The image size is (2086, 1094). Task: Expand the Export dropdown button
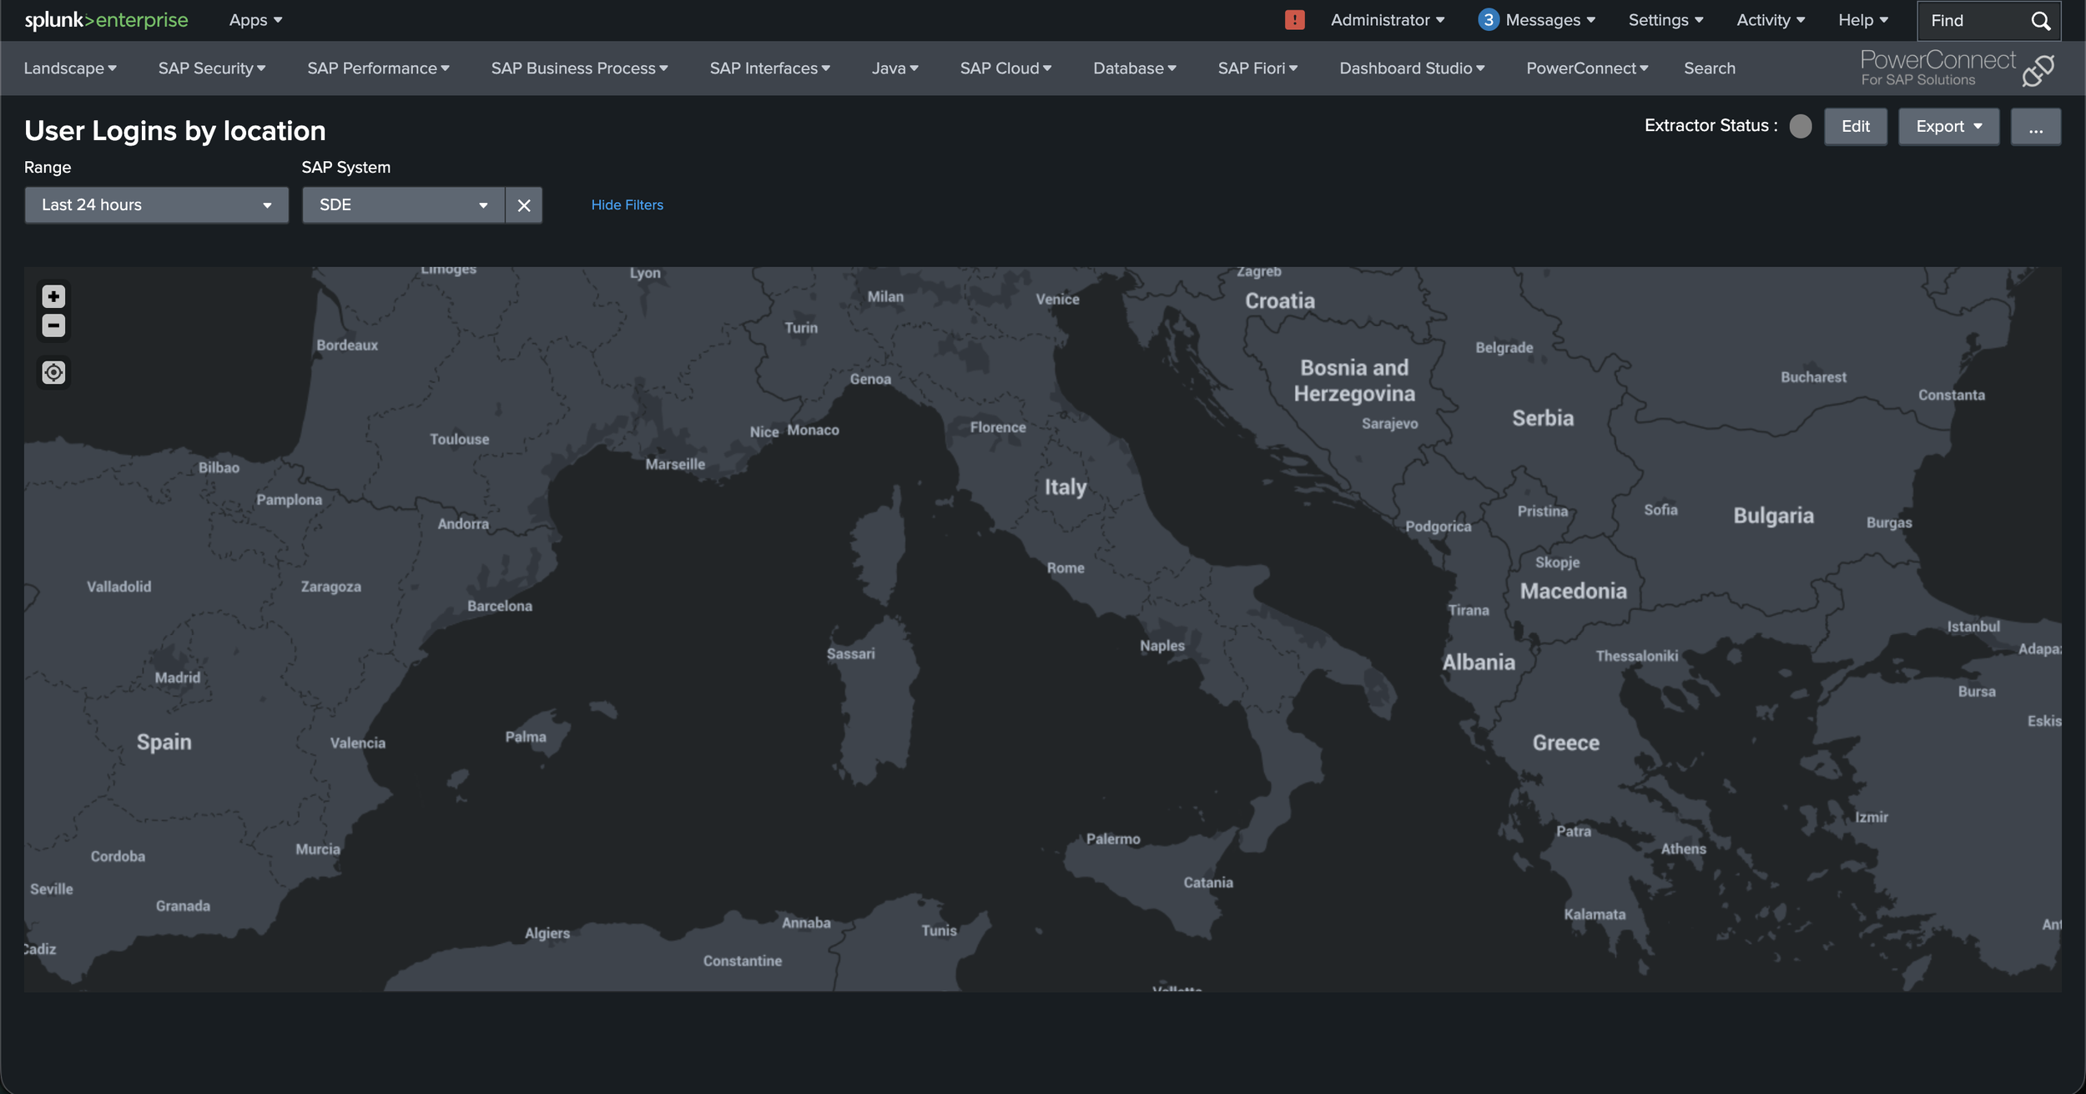coord(1948,127)
